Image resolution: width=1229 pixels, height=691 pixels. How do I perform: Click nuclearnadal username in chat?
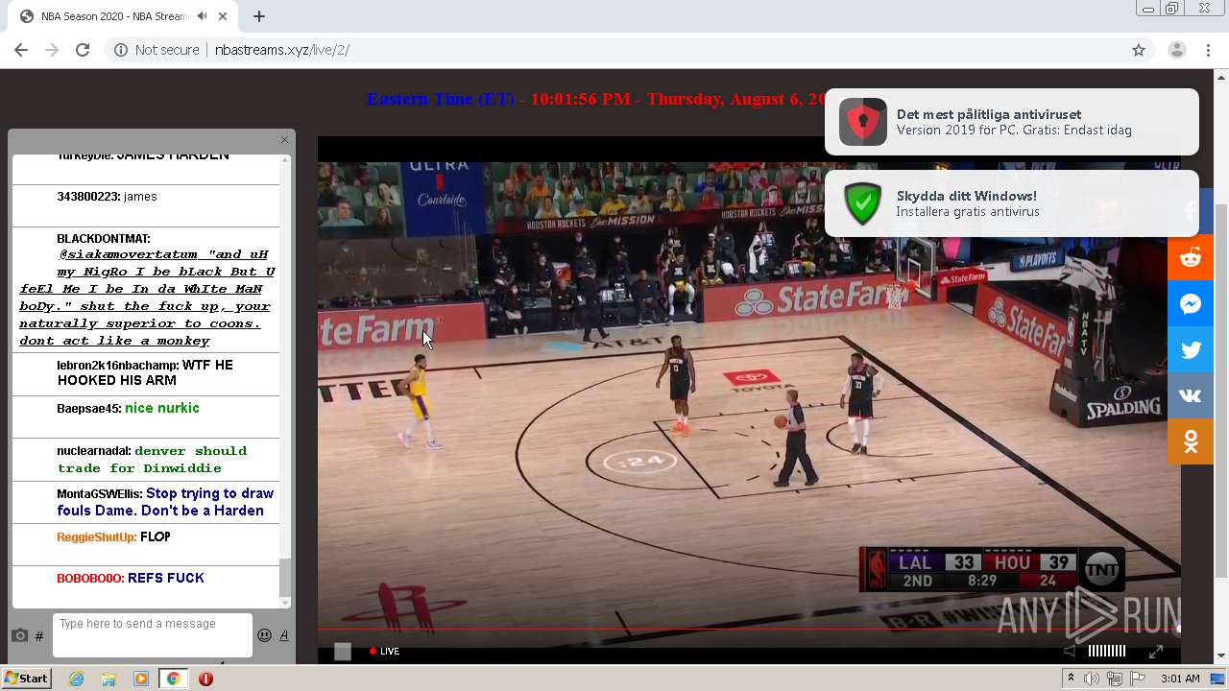tap(93, 451)
